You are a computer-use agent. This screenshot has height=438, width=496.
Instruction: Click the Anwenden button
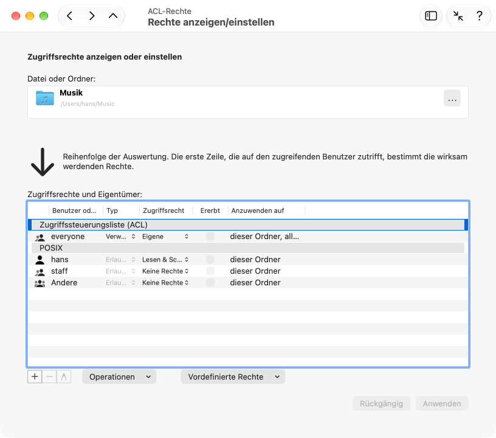click(441, 403)
